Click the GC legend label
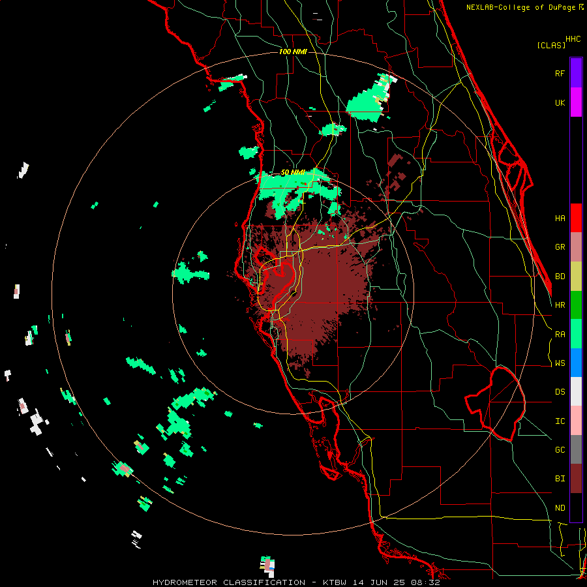Viewport: 587px width, 587px height. pos(560,450)
